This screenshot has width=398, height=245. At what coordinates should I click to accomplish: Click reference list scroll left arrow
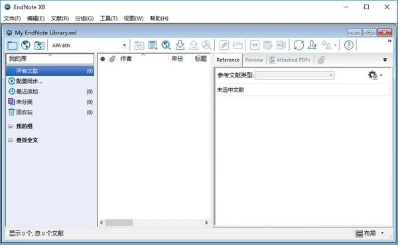coord(101,222)
